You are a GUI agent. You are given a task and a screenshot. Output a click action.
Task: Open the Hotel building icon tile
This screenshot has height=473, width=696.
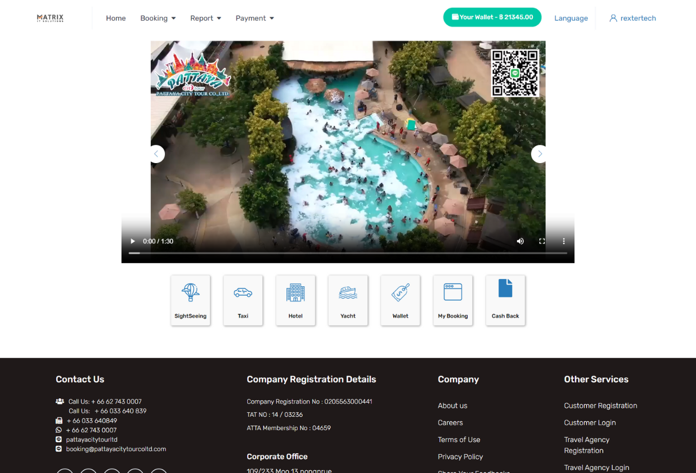tap(295, 300)
